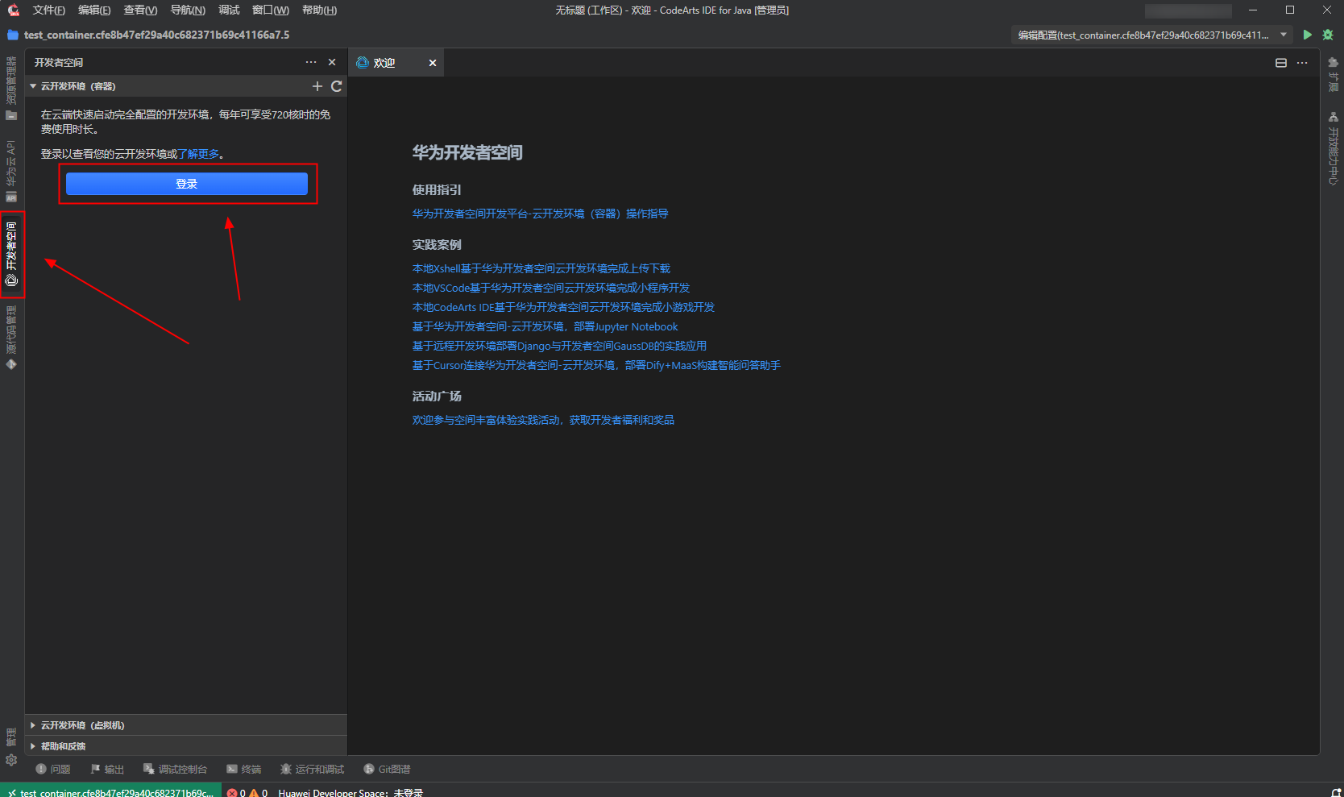Open the 输出 output panel

point(107,769)
